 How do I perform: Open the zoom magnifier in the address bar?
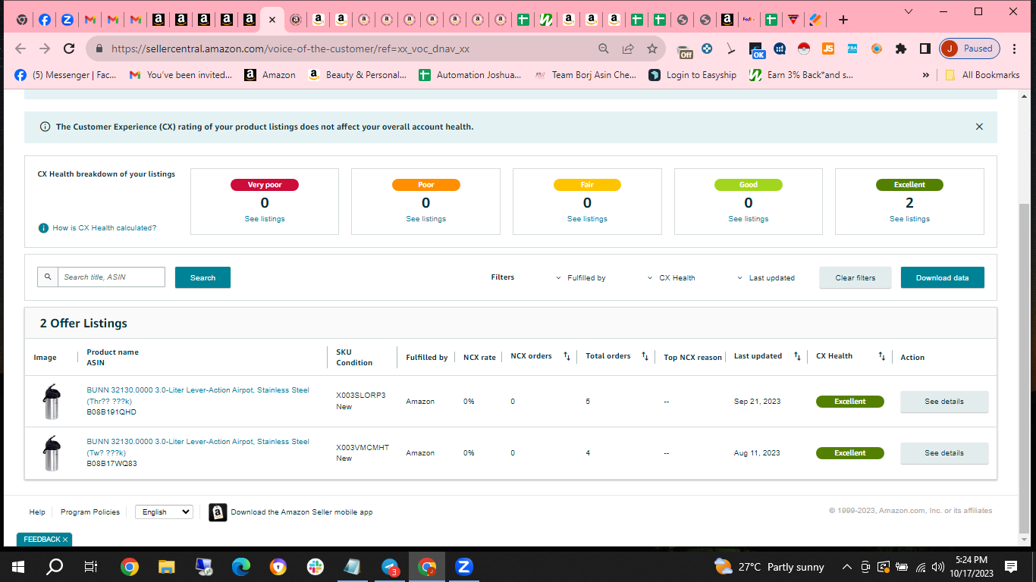click(x=604, y=48)
